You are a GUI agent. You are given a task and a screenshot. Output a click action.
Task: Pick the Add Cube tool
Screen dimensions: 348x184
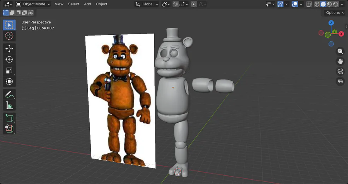pos(9,118)
